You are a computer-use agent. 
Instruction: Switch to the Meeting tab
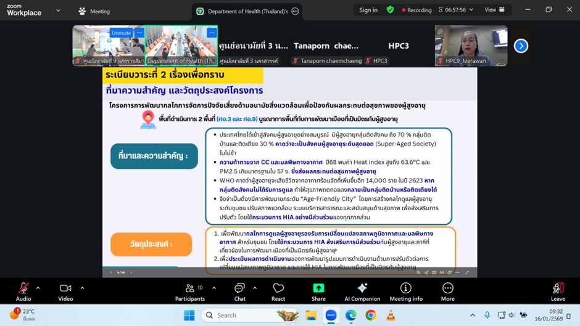(x=94, y=11)
